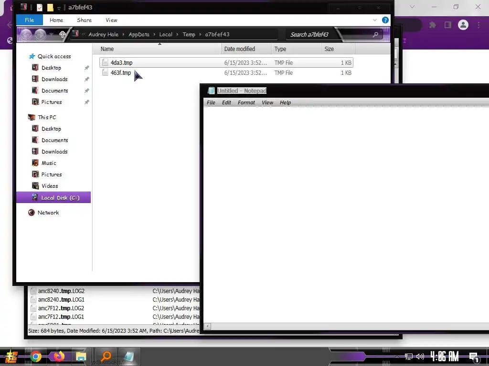Viewport: 489px width, 366px height.
Task: Open Explorer help question mark icon
Action: (385, 20)
